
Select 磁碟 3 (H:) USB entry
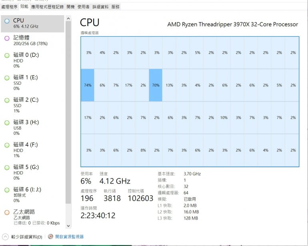coord(32,127)
